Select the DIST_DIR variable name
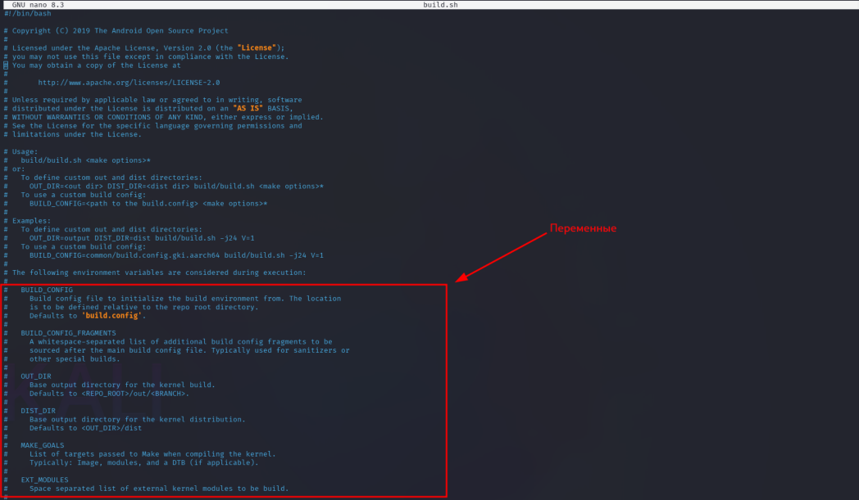859x500 pixels. click(38, 410)
